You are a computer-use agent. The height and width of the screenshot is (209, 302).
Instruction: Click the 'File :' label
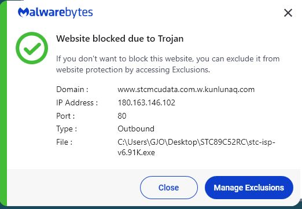click(64, 142)
